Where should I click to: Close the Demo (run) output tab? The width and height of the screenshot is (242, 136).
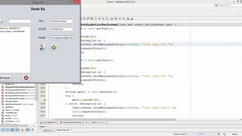(54, 130)
